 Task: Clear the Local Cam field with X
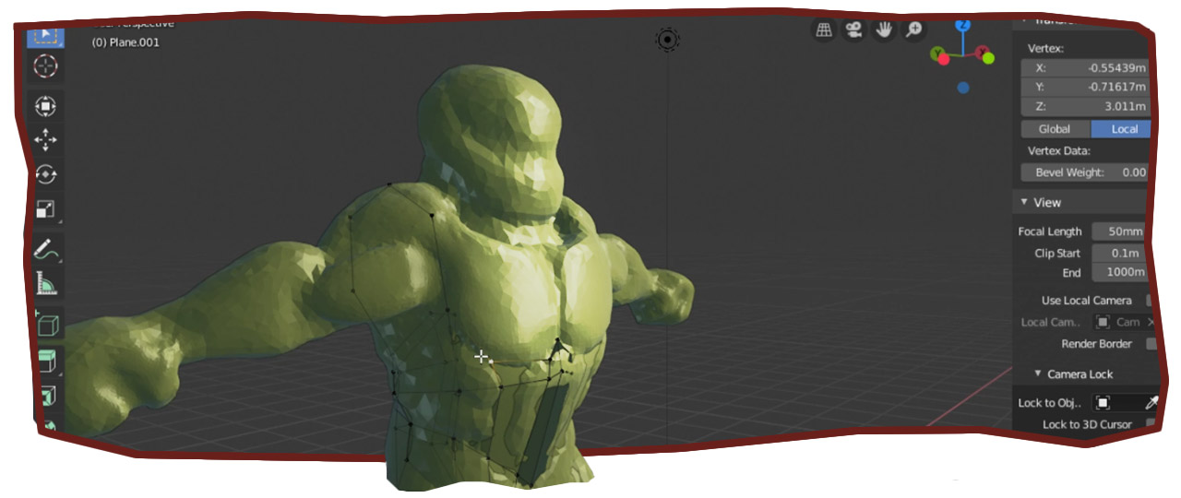pyautogui.click(x=1150, y=322)
